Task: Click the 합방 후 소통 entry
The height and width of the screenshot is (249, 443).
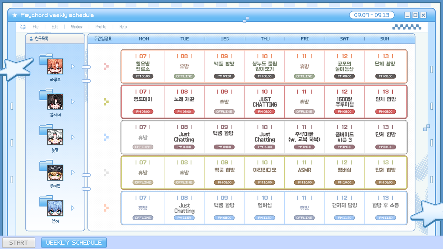Action: 385,205
